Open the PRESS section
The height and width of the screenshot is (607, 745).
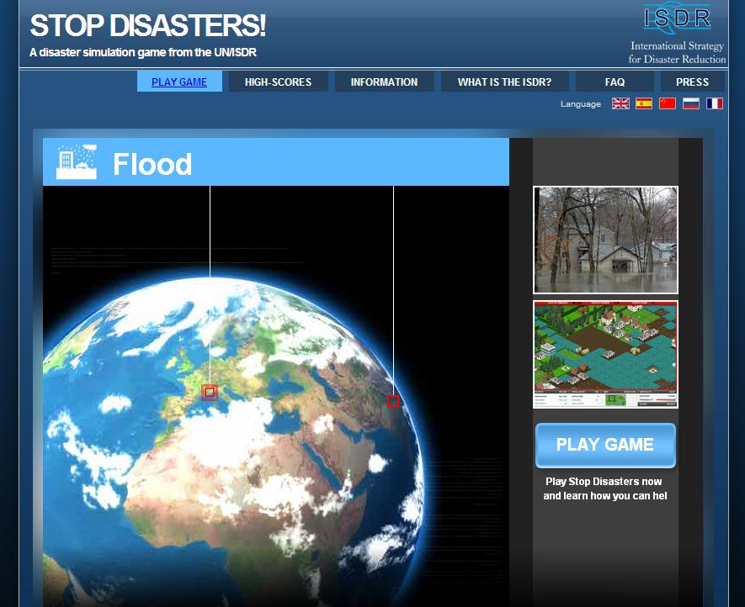[692, 82]
